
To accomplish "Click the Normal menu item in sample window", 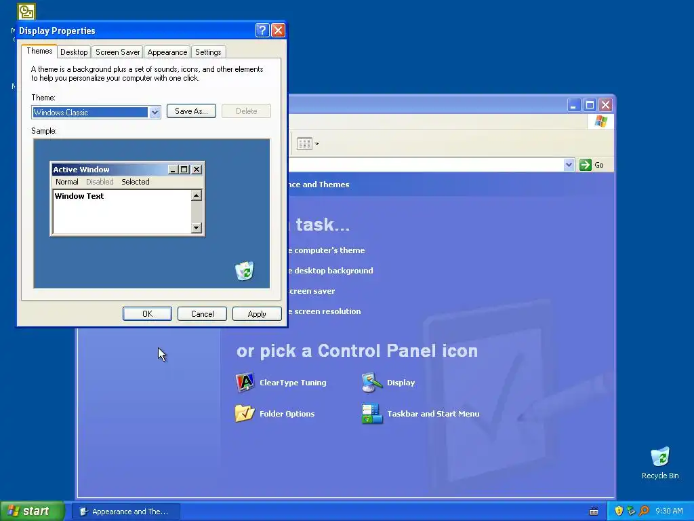I will (x=67, y=182).
